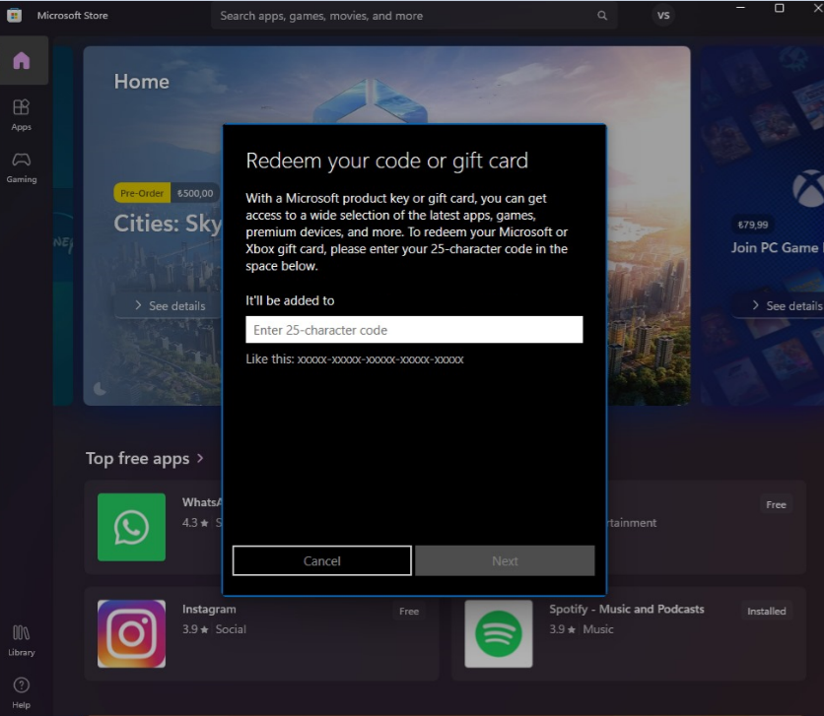This screenshot has height=716, width=824.
Task: Open the Top free apps heading
Action: coord(138,458)
